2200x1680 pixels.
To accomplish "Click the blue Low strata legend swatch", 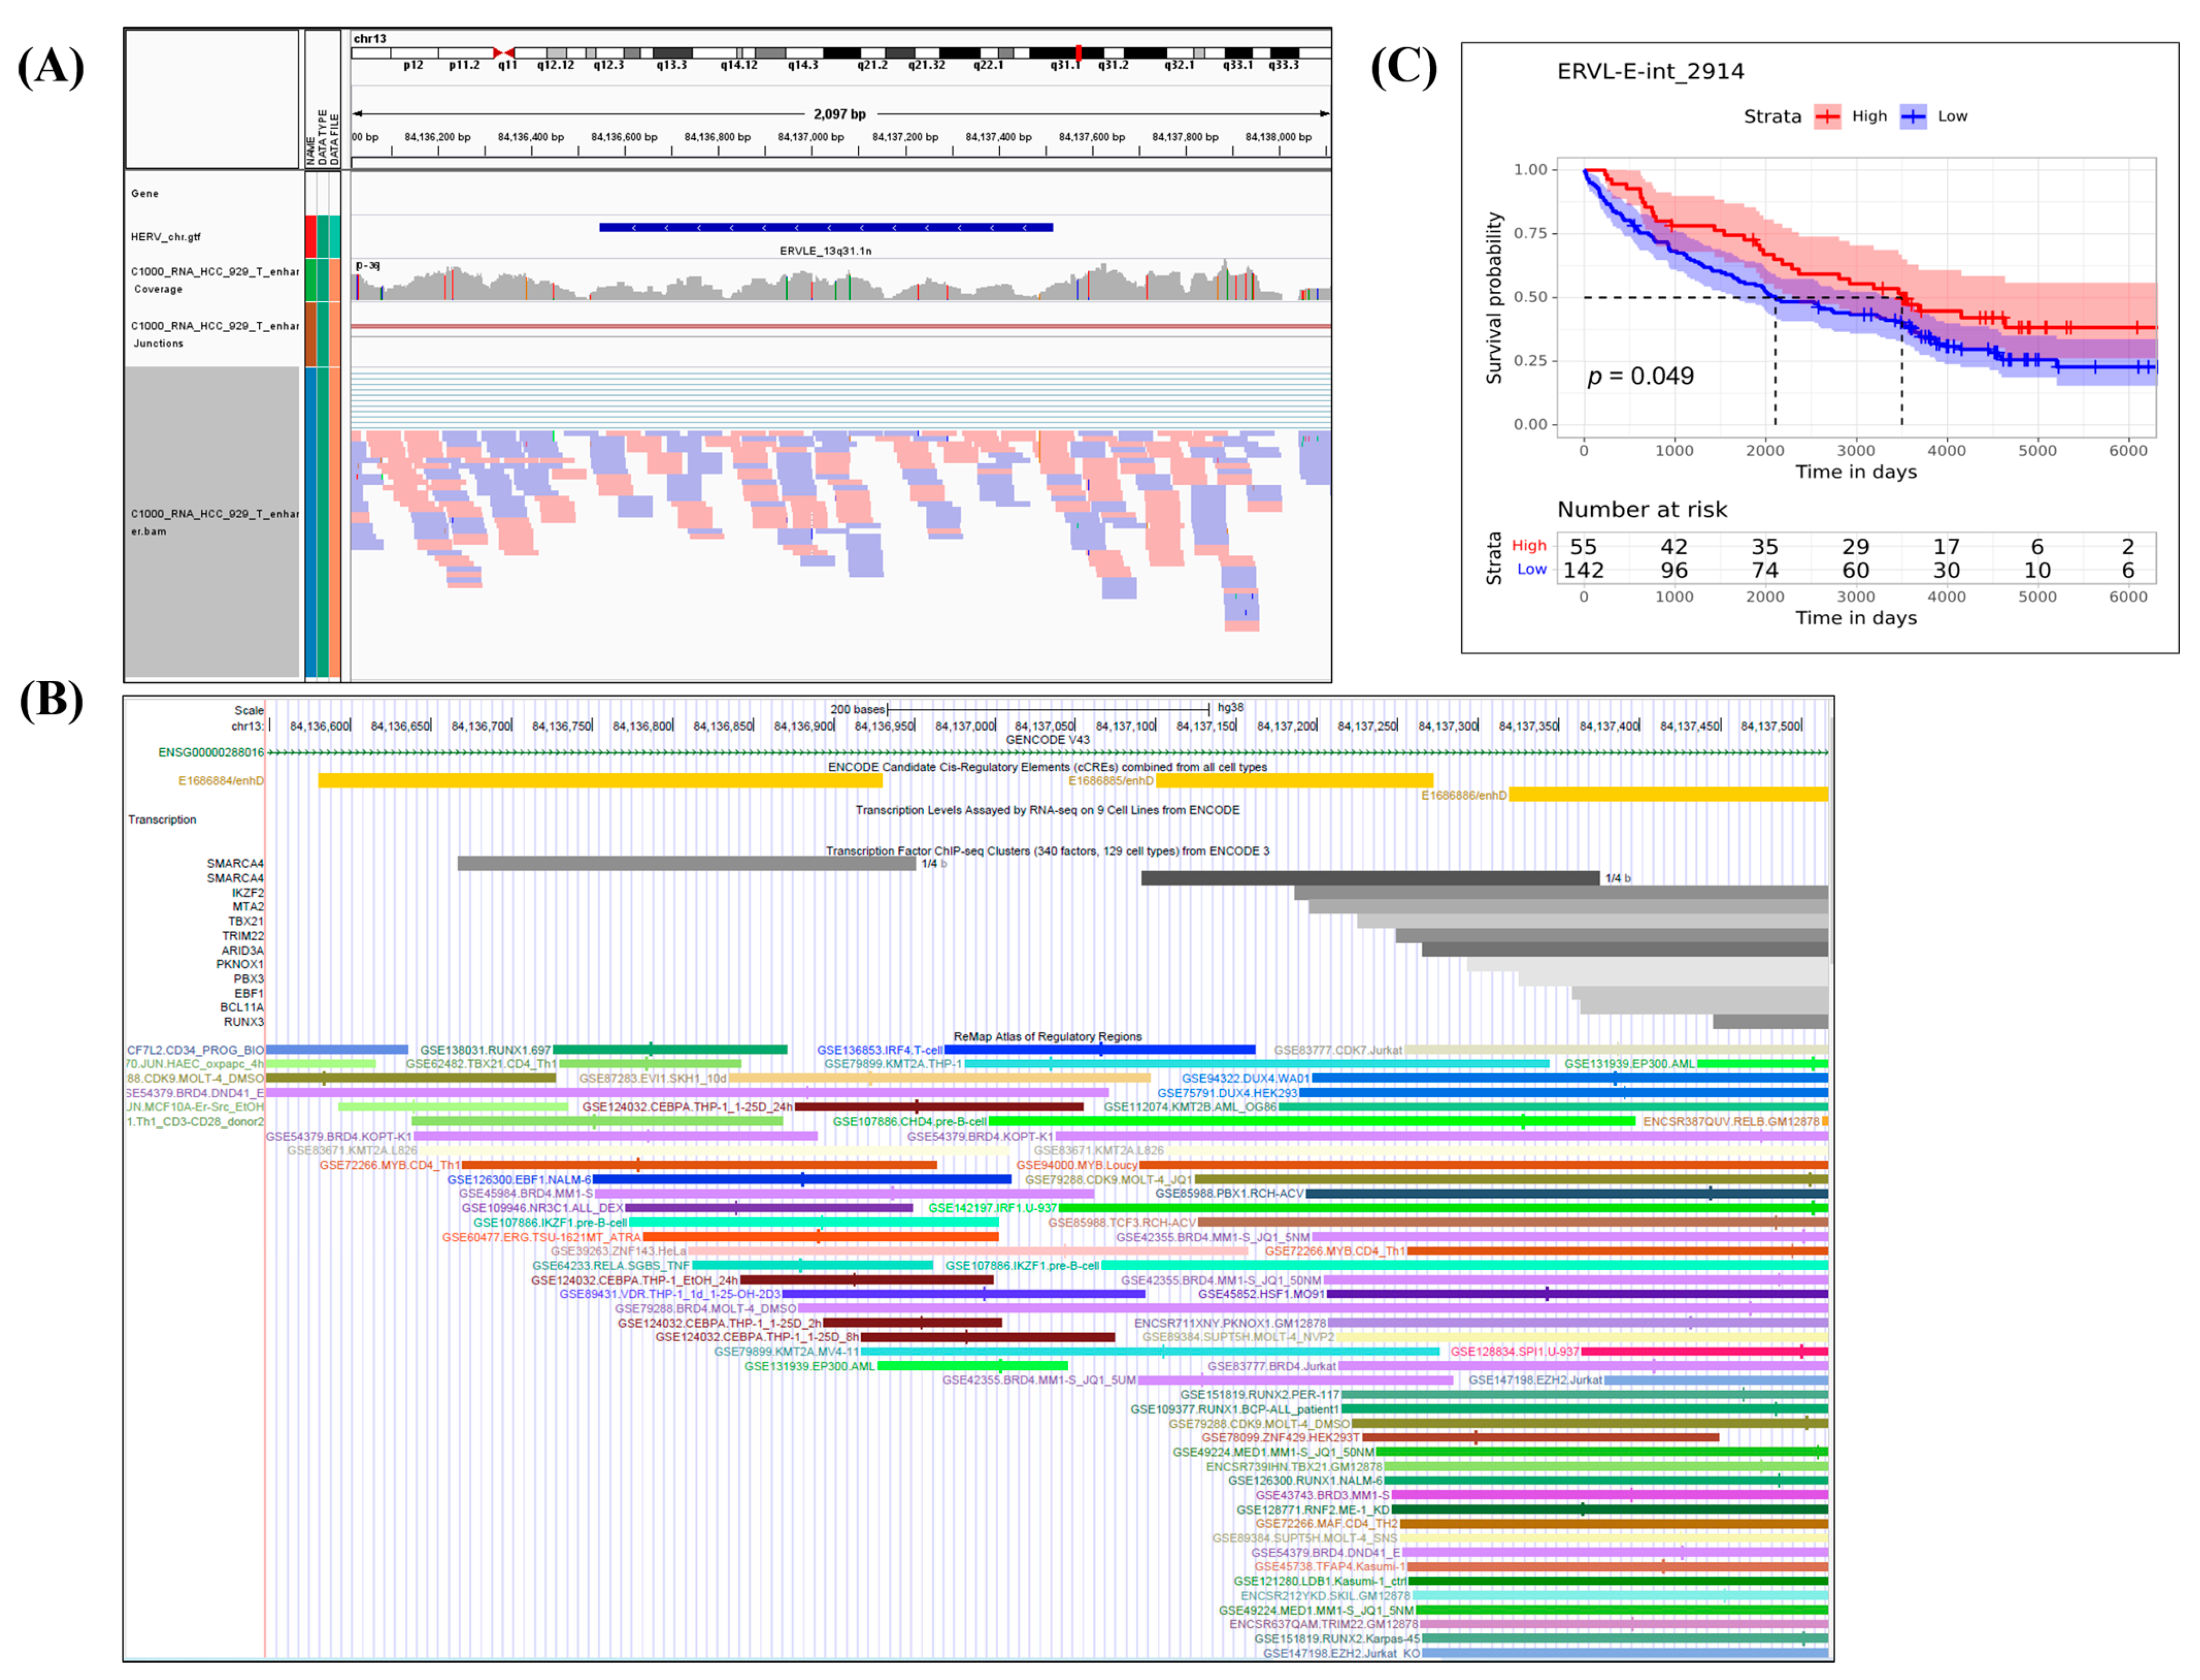I will [1913, 117].
